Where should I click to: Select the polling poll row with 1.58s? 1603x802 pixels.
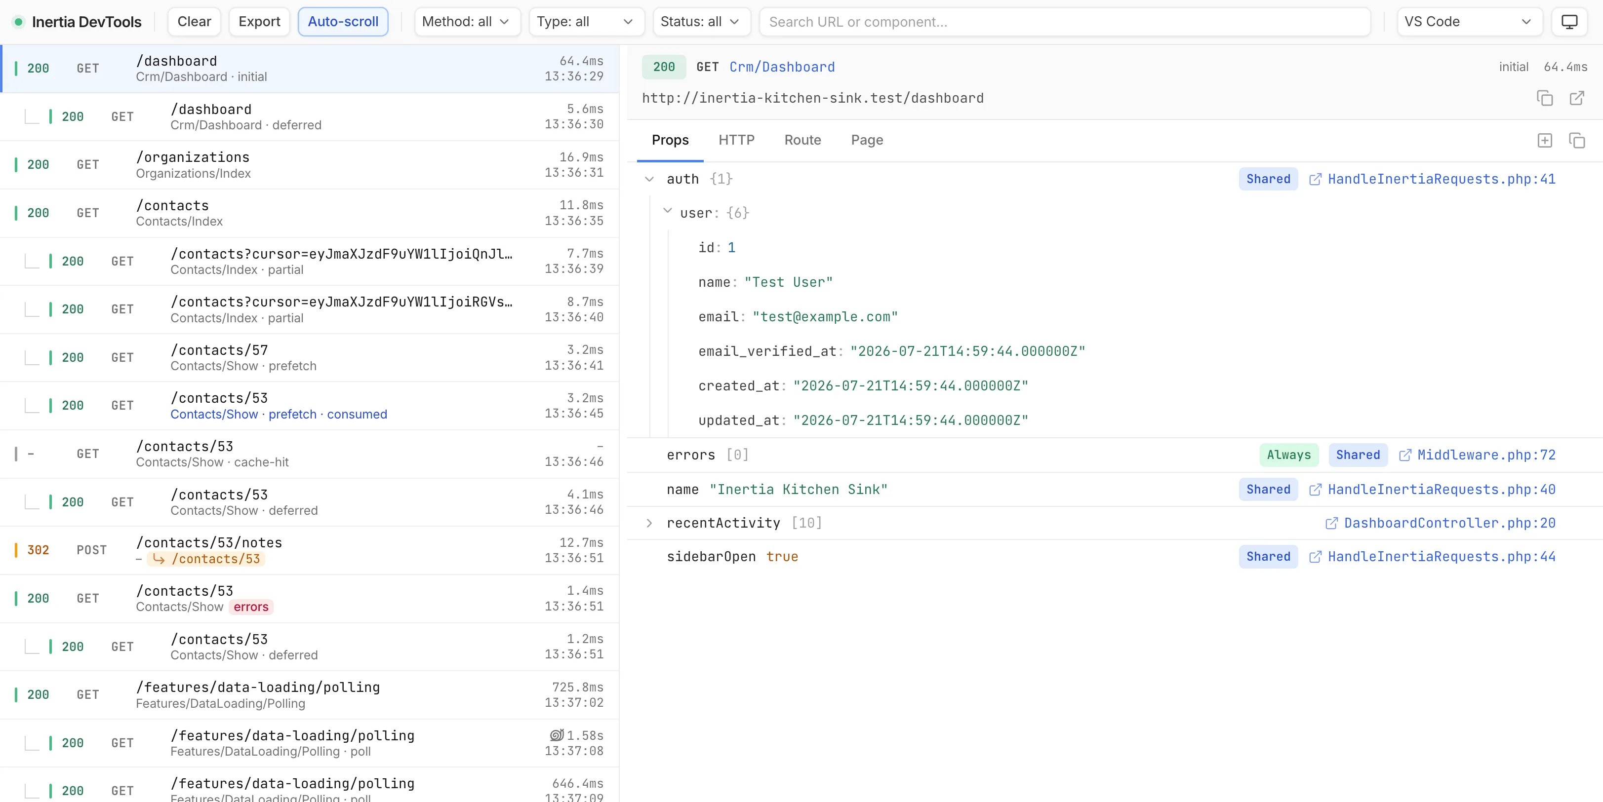click(309, 743)
